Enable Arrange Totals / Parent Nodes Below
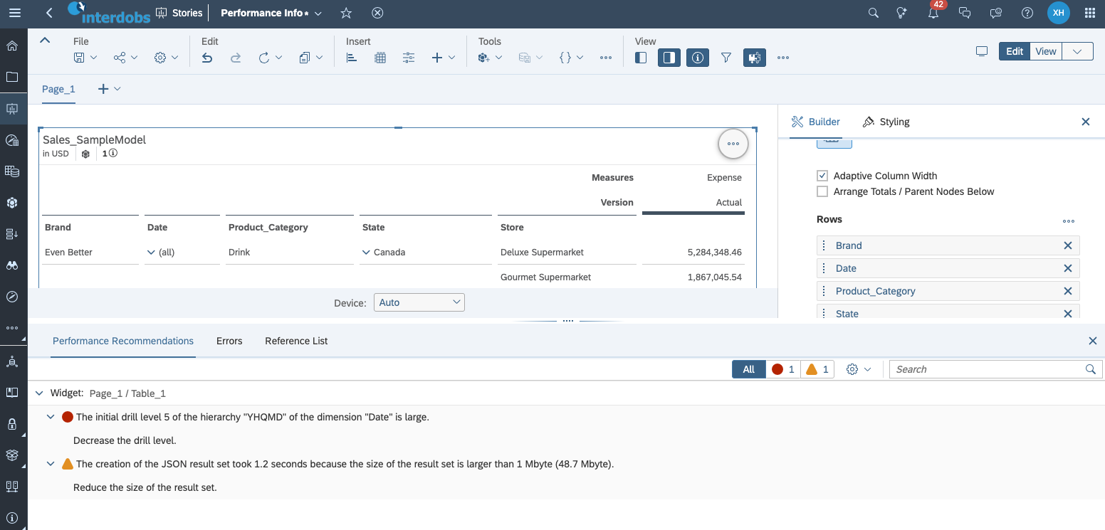The width and height of the screenshot is (1105, 530). pos(822,191)
